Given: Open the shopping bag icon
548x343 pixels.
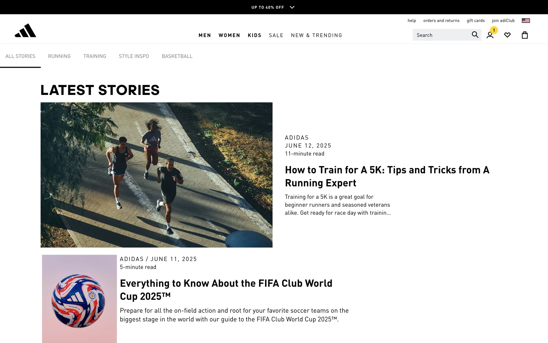Looking at the screenshot, I should pyautogui.click(x=525, y=35).
